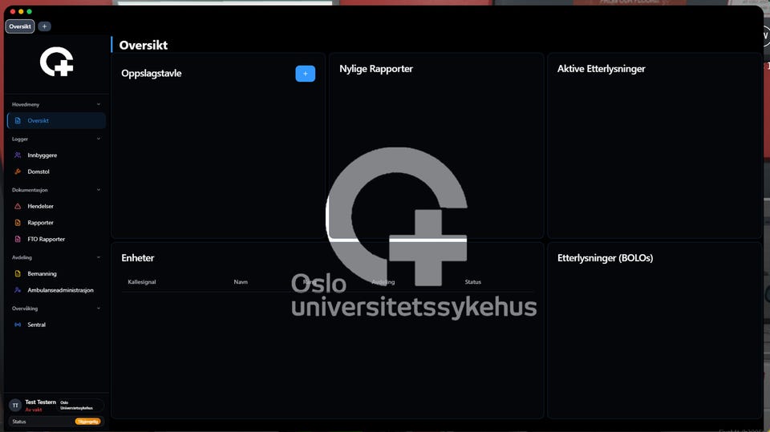Viewport: 770px width, 432px height.
Task: Click the Status column header in Enheter
Action: [x=473, y=282]
